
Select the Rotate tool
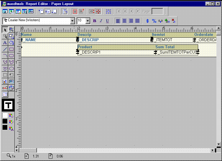pyautogui.click(x=11, y=43)
